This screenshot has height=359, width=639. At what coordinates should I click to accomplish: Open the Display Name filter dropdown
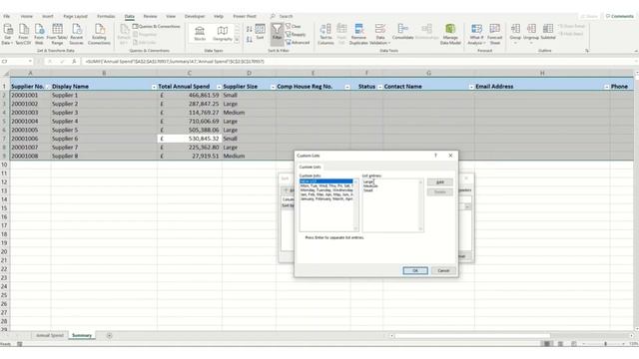(x=154, y=87)
